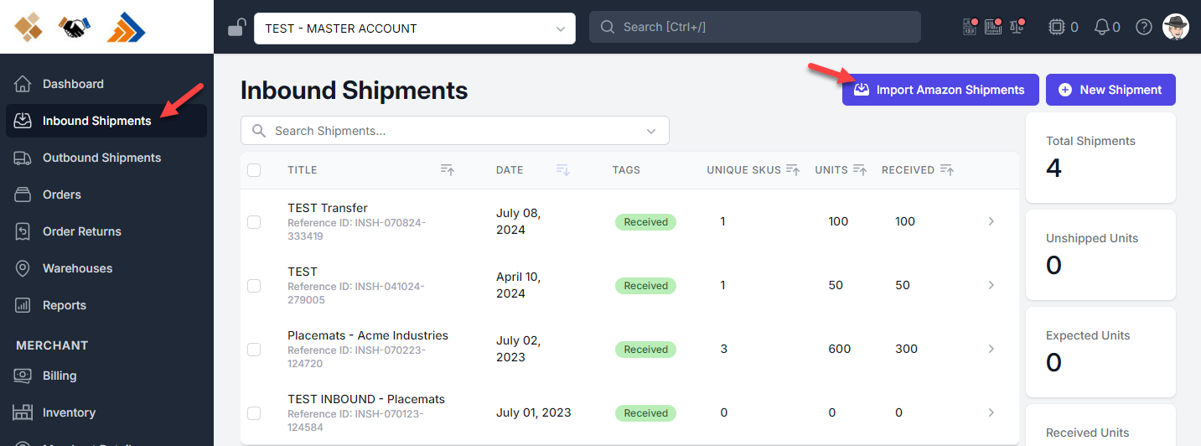Click the orange and blue arrows logo

click(126, 28)
